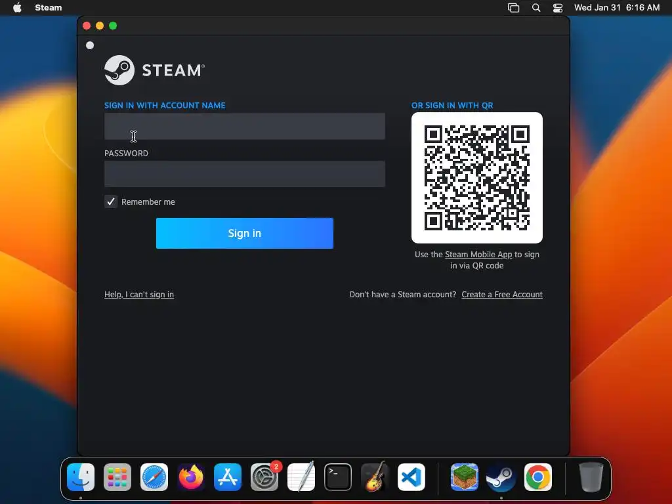Open the Steam menu in menu bar
Screen dimensions: 672x504
(49, 7)
